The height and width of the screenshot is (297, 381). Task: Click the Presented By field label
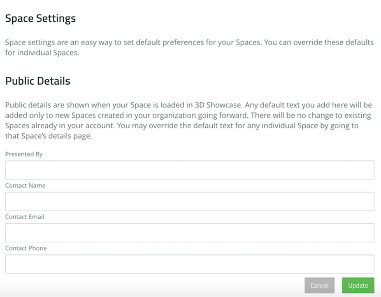(x=24, y=154)
